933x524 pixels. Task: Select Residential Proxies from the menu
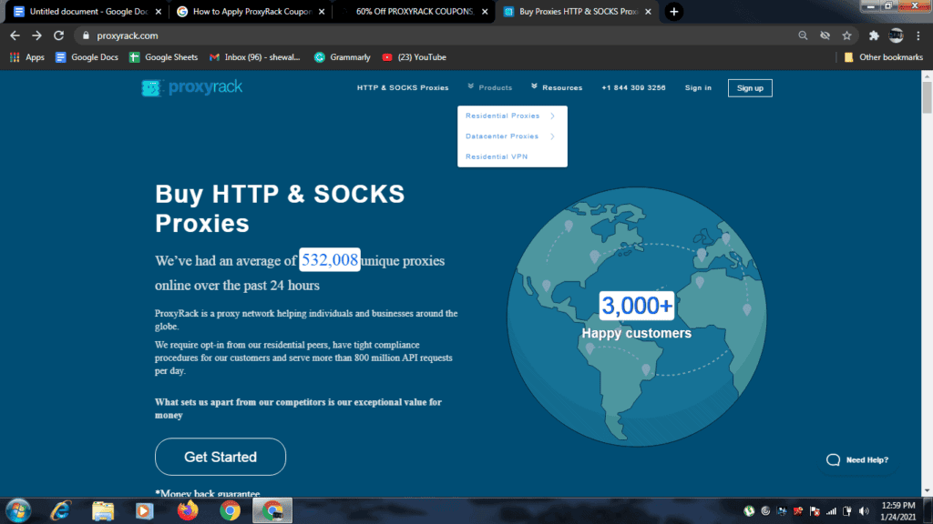pyautogui.click(x=502, y=116)
